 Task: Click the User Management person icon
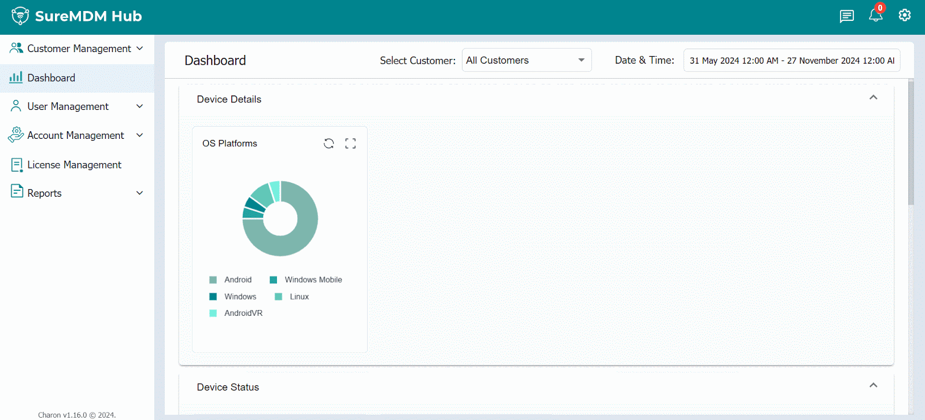click(16, 106)
